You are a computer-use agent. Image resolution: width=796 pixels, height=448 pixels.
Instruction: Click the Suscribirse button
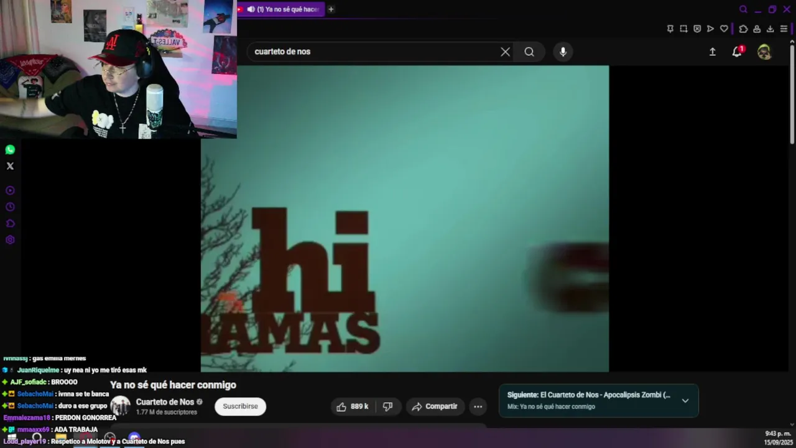[240, 406]
